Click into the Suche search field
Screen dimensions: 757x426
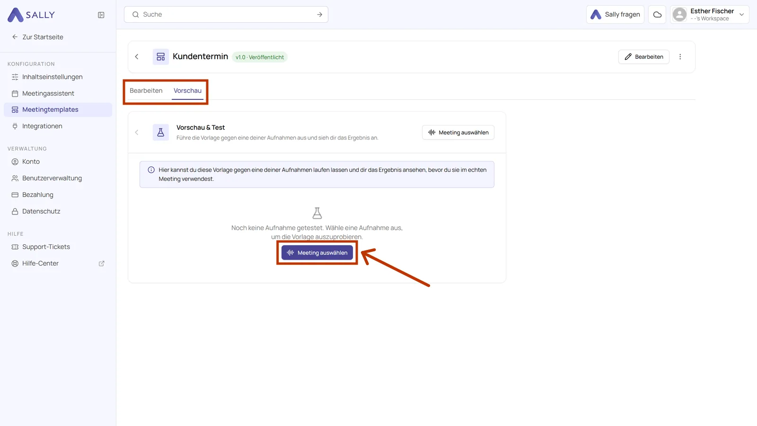(x=226, y=15)
